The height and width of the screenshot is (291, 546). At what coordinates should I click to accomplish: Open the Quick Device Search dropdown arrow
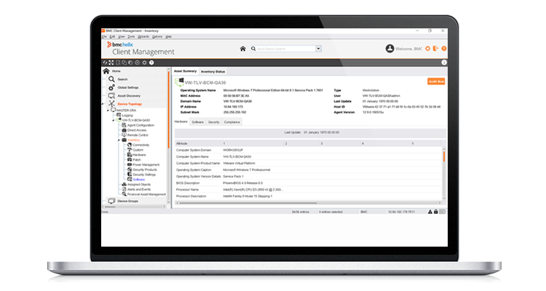click(x=318, y=49)
